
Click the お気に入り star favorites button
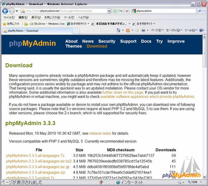click(11, 24)
